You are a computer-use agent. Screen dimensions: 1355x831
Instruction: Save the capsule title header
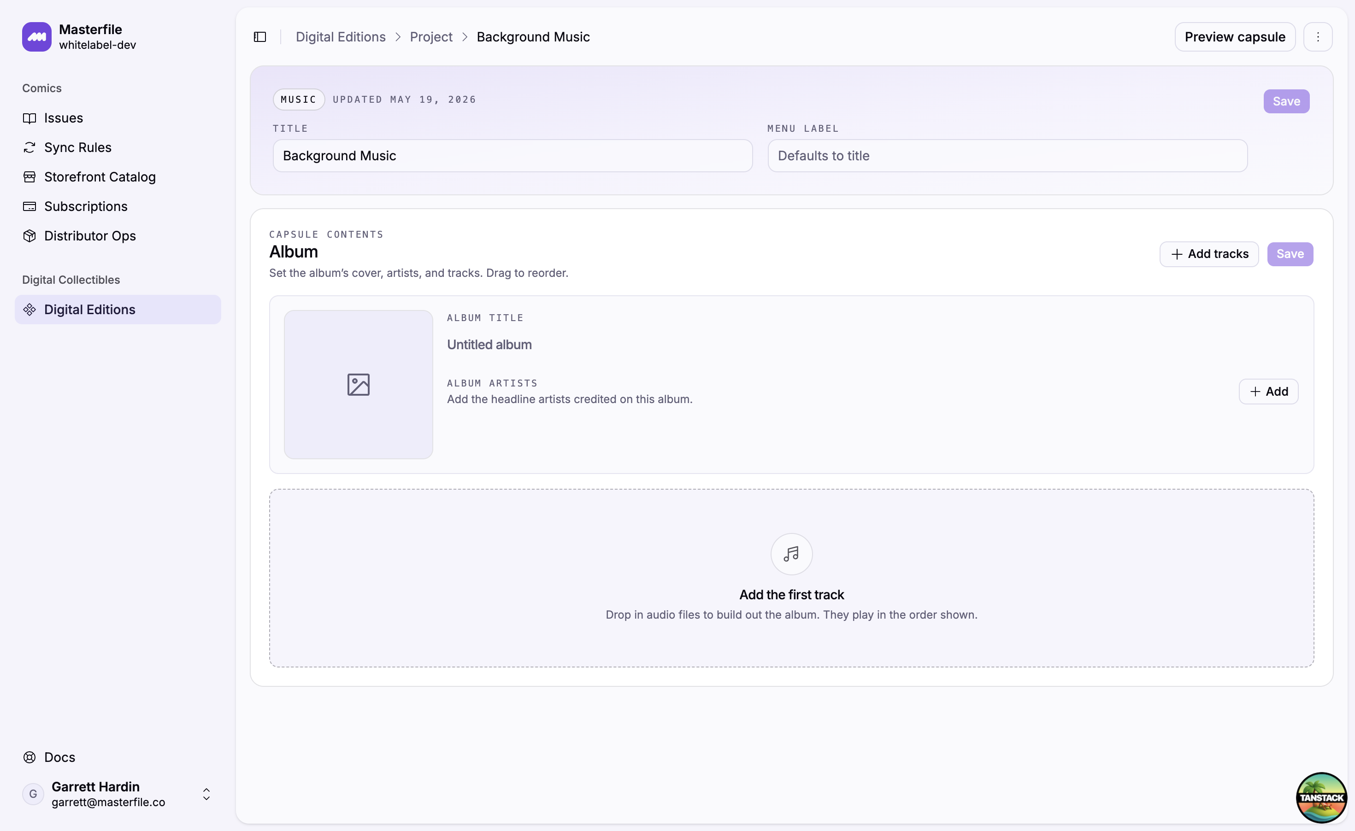1286,101
